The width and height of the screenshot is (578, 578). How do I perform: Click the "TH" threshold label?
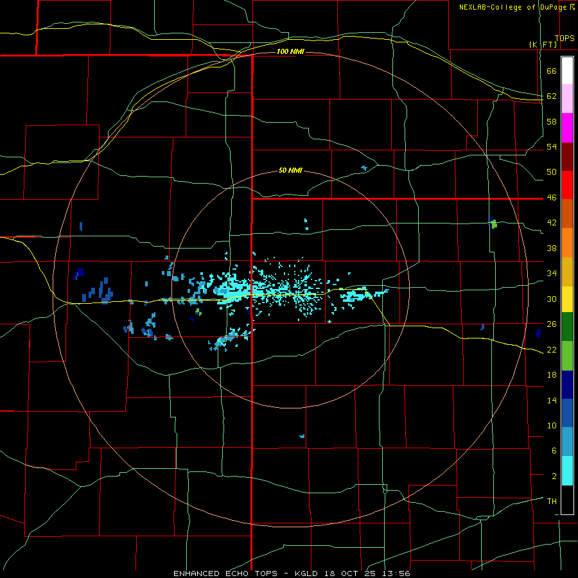pos(552,502)
